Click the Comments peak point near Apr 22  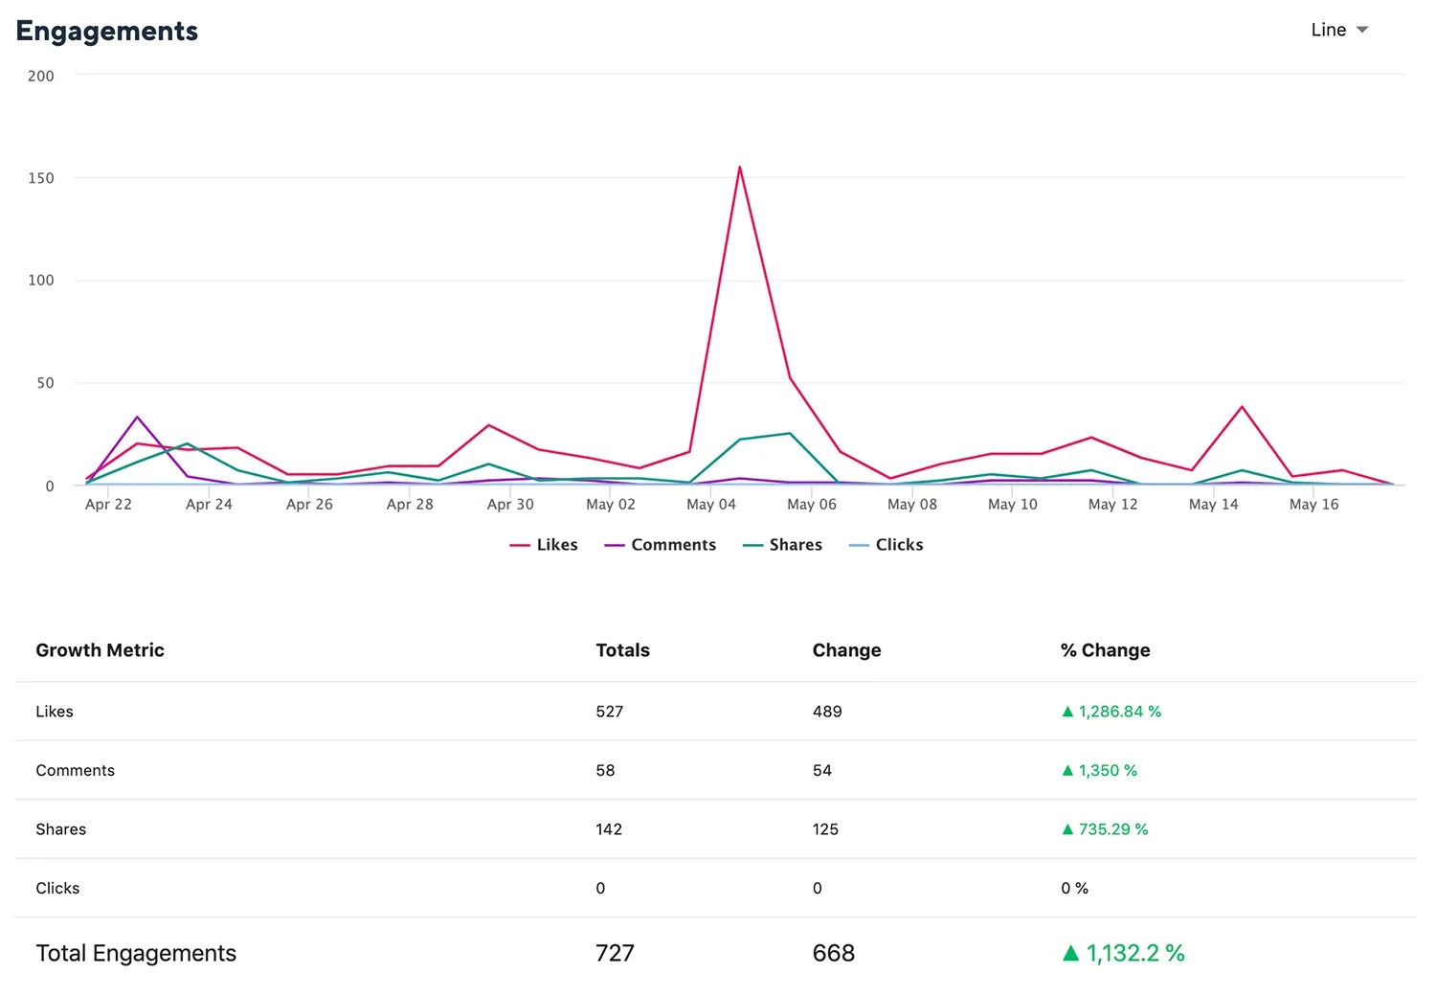pyautogui.click(x=137, y=417)
